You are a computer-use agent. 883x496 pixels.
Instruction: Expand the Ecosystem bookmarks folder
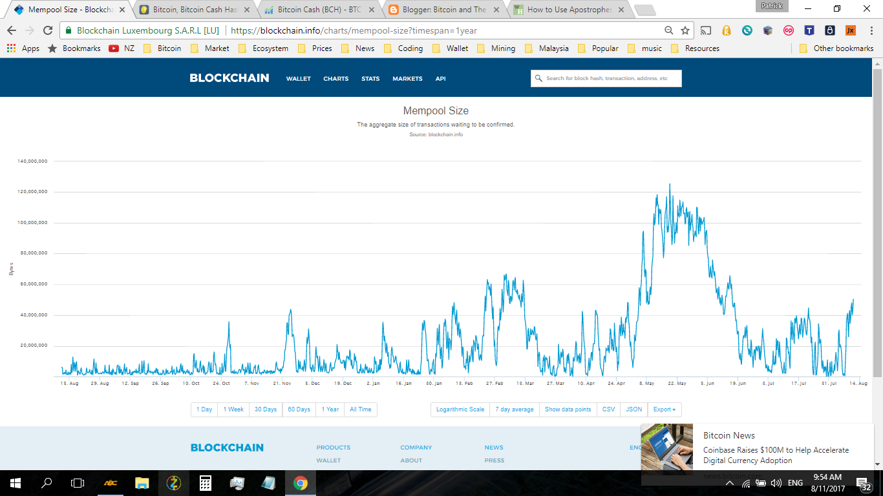tap(263, 48)
